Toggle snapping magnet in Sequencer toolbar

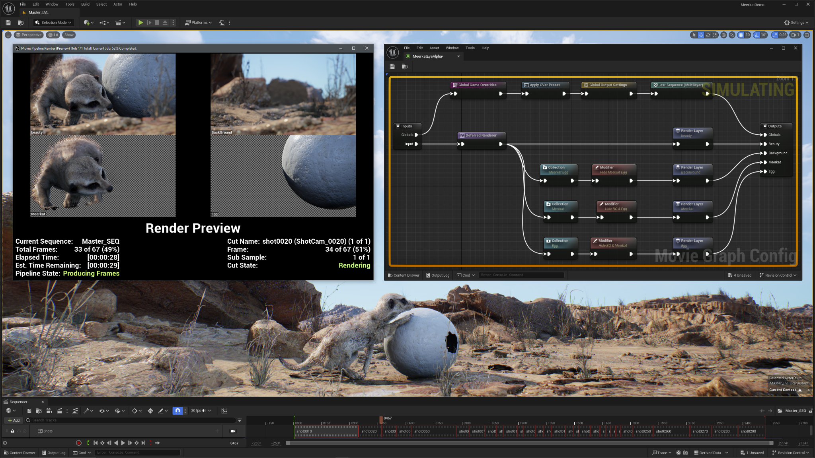point(177,411)
